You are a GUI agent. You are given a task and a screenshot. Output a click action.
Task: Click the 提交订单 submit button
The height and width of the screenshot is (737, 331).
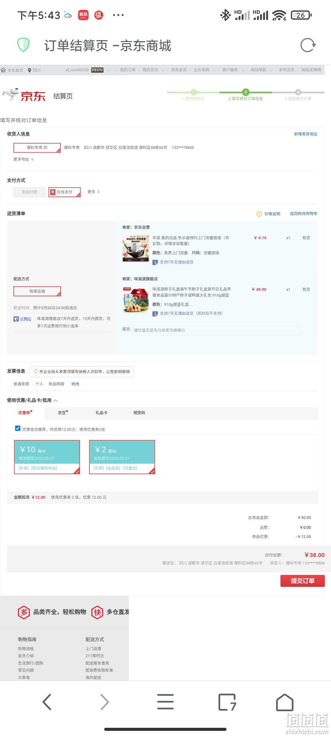[x=302, y=581]
